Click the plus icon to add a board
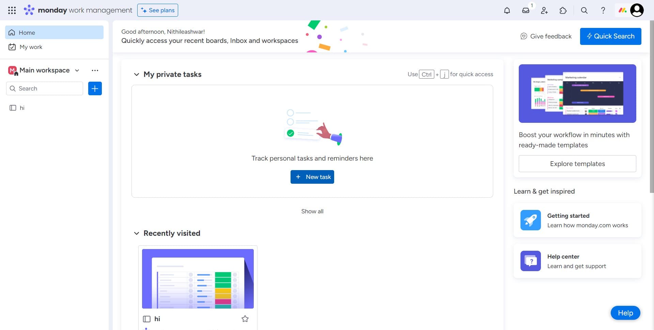Screen dimensions: 654x330 tap(95, 88)
